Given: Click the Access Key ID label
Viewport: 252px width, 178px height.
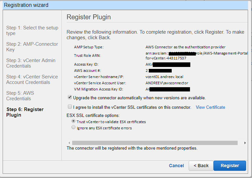Looking at the screenshot, I should (x=86, y=64).
